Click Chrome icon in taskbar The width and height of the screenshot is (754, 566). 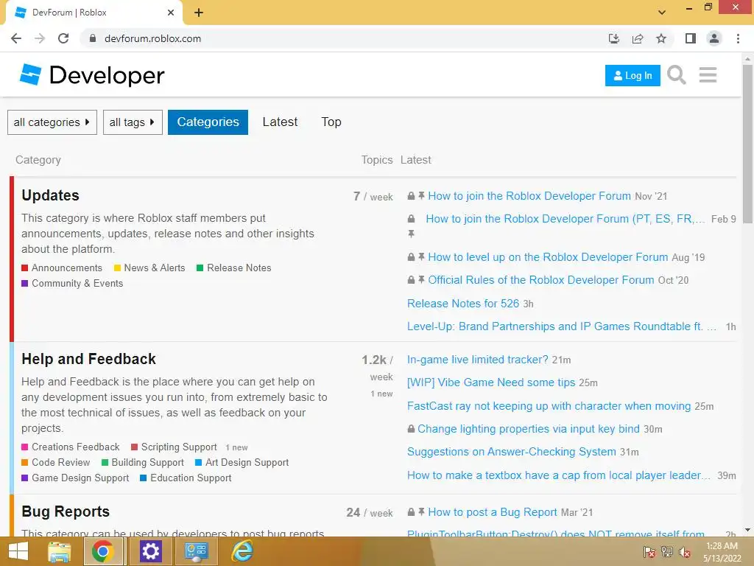(103, 551)
